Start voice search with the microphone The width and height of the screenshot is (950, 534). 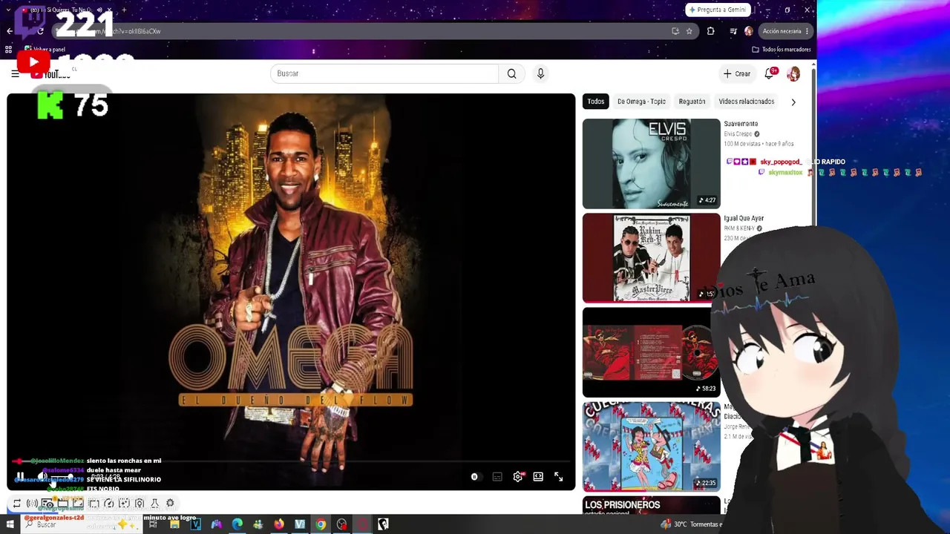click(540, 73)
